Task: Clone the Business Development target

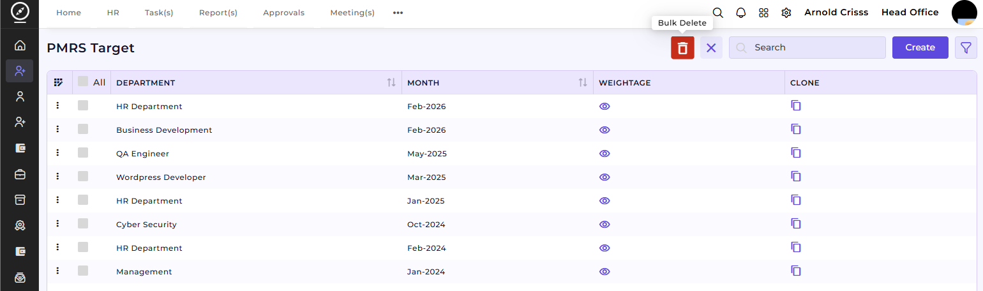Action: (796, 129)
